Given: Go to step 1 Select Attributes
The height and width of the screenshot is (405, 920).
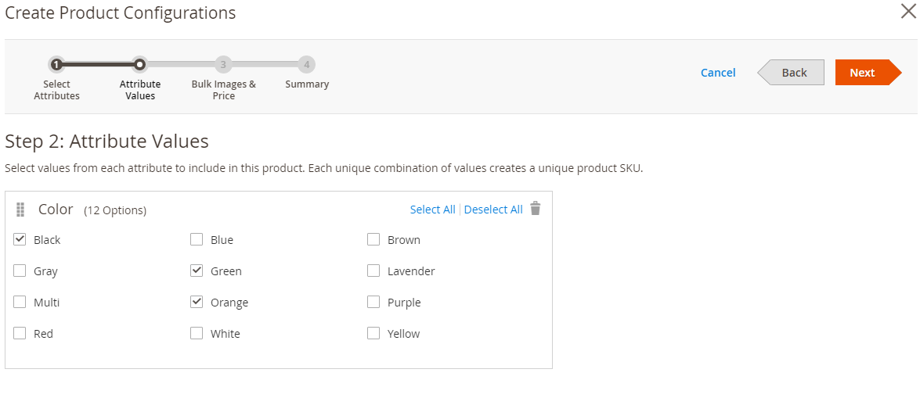Looking at the screenshot, I should pos(56,64).
